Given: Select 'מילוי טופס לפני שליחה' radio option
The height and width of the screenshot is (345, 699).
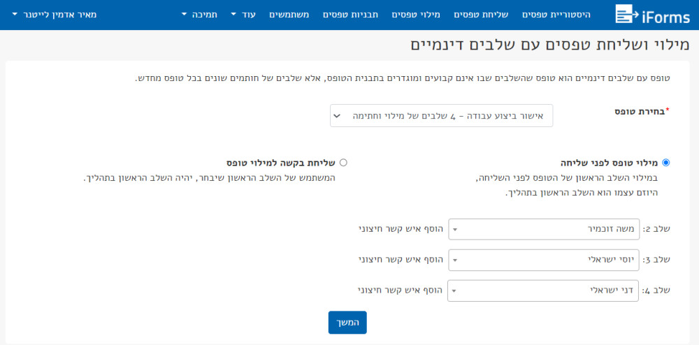Looking at the screenshot, I should pos(666,163).
